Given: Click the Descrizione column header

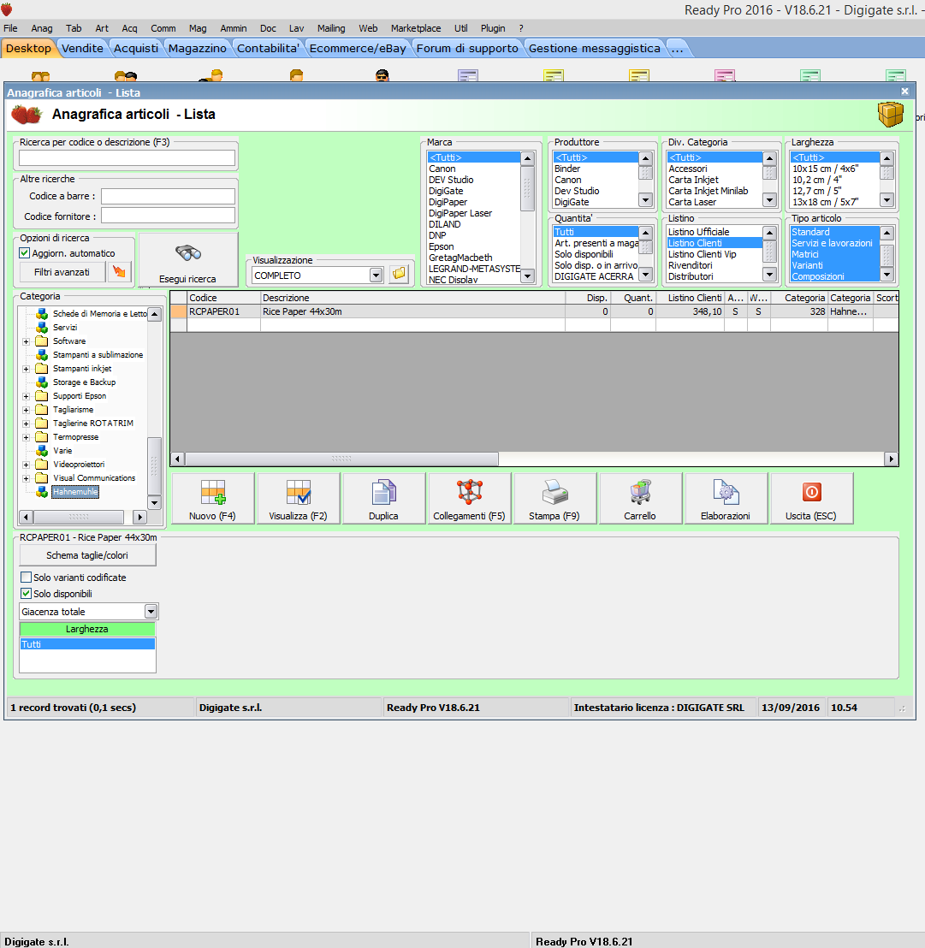Looking at the screenshot, I should (413, 298).
